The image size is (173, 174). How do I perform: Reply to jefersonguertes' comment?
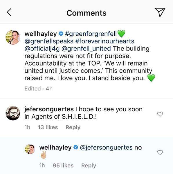point(73,127)
